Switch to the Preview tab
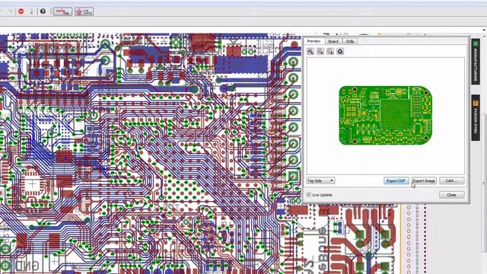 click(314, 41)
